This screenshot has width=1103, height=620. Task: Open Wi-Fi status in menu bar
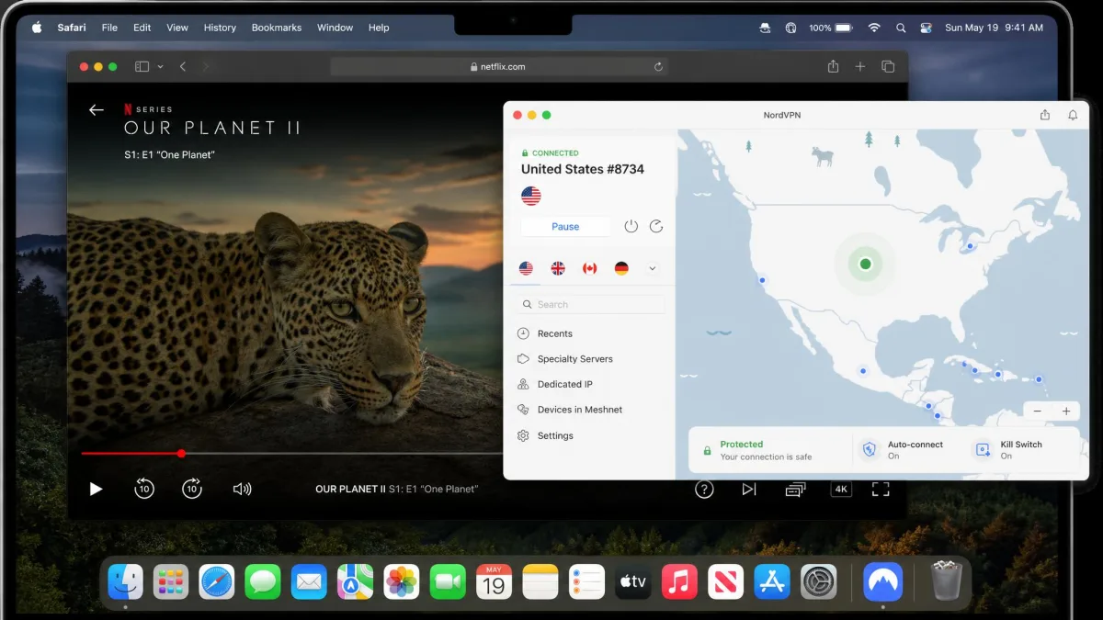click(x=874, y=28)
